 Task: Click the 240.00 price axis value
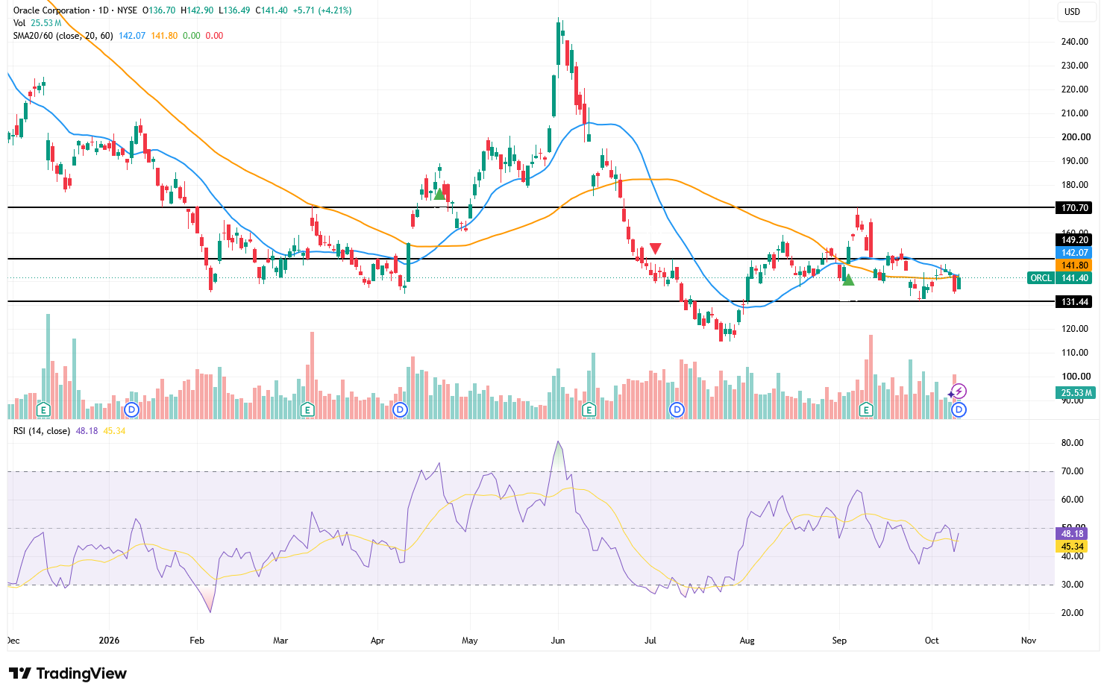[x=1075, y=42]
